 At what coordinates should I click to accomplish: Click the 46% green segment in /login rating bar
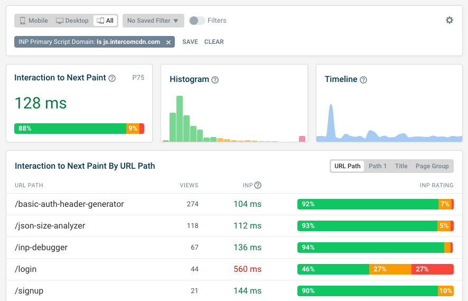(x=333, y=269)
